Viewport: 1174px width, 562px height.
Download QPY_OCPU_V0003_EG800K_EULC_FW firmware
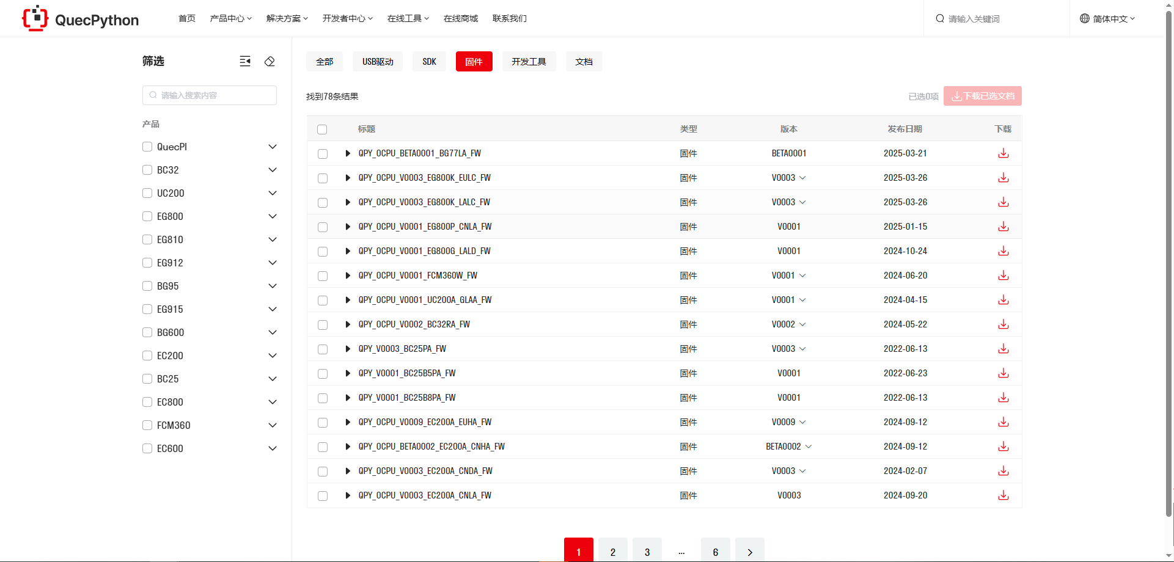1003,178
